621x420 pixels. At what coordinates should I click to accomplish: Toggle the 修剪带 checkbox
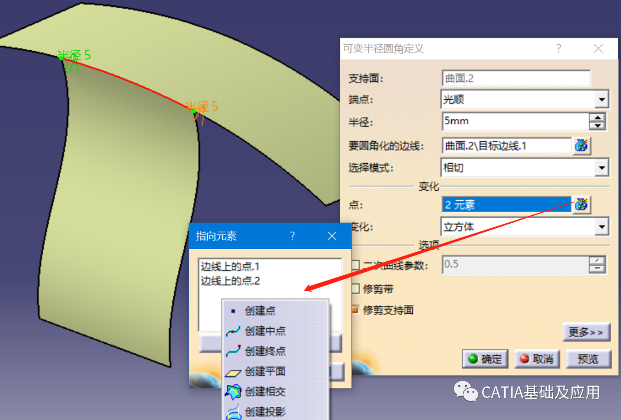[355, 289]
